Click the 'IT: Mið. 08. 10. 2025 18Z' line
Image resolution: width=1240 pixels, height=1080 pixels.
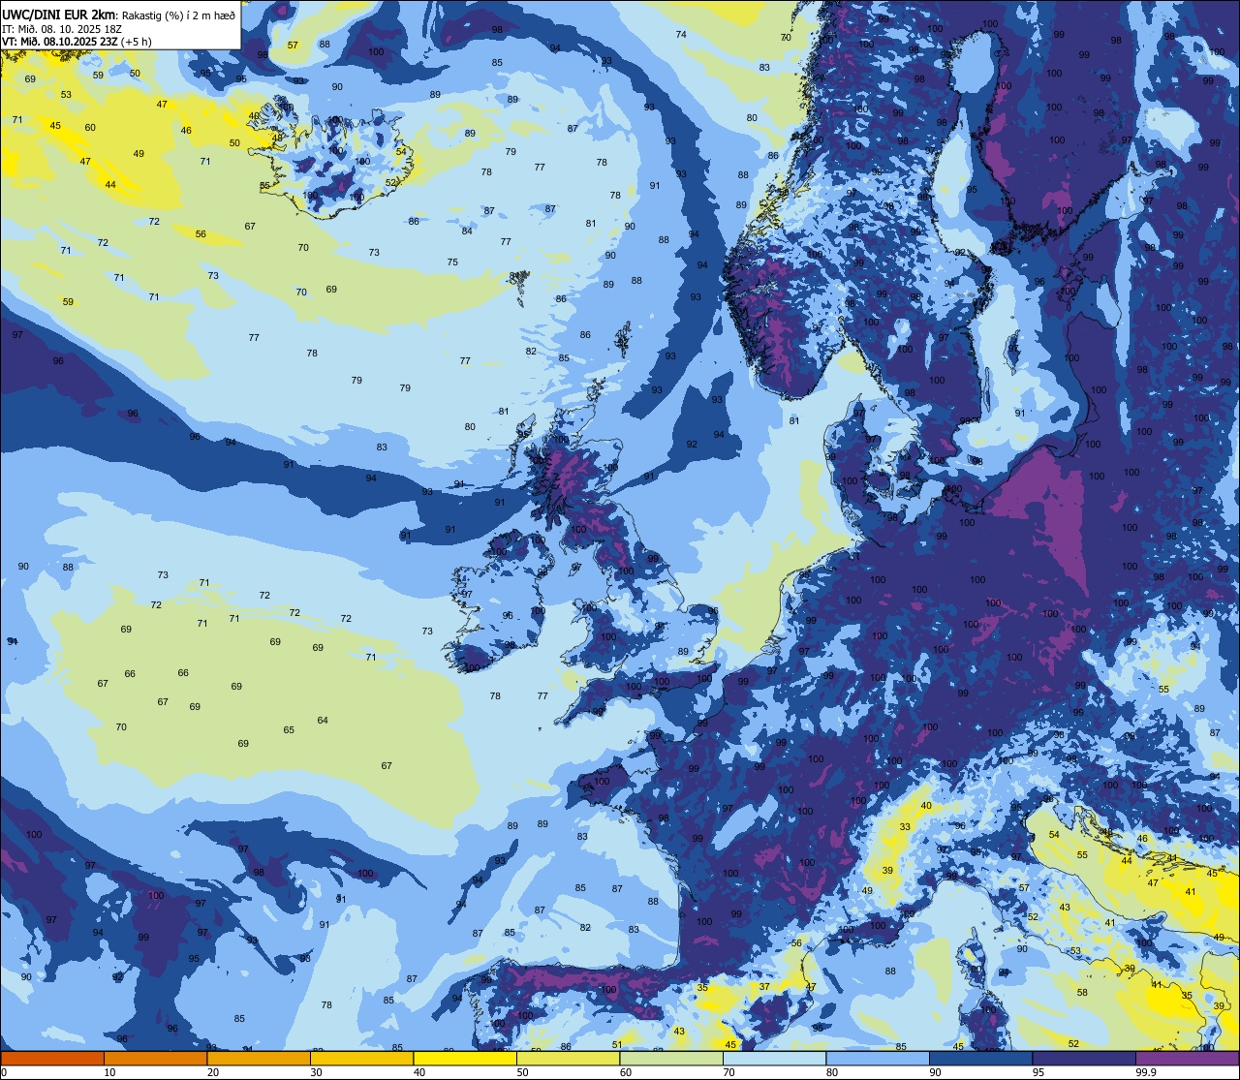click(65, 28)
